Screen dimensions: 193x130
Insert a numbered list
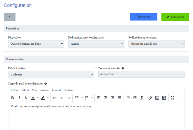point(87,98)
